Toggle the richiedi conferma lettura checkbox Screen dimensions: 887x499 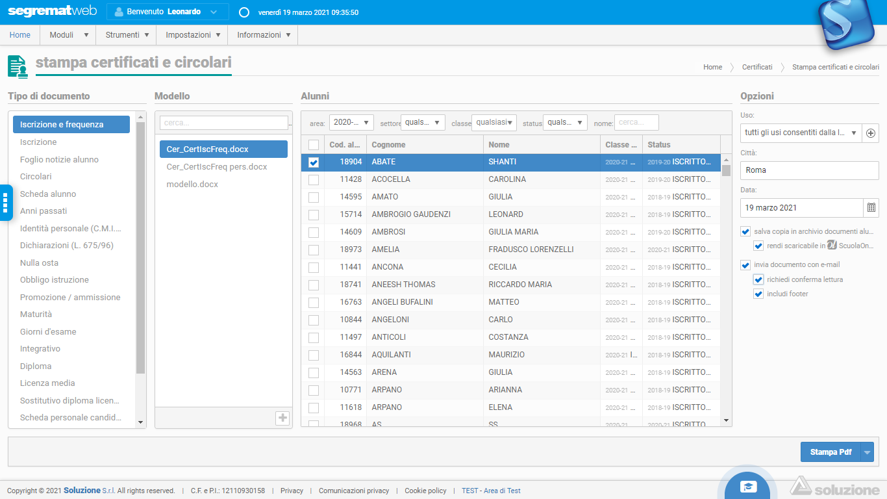tap(758, 279)
